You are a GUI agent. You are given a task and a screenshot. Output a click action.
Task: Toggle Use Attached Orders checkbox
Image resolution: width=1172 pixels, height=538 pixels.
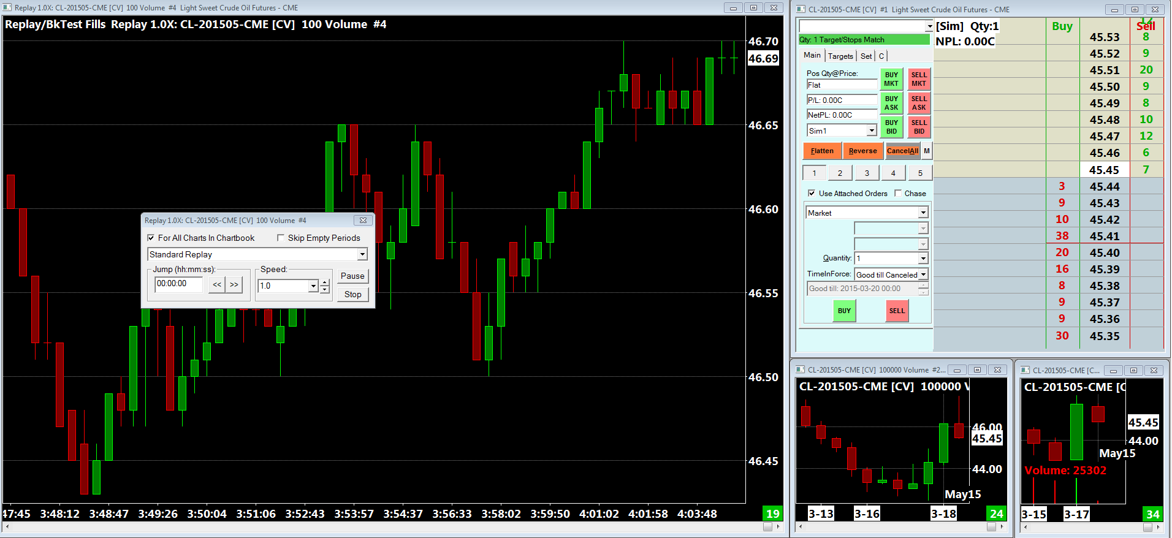(x=812, y=193)
